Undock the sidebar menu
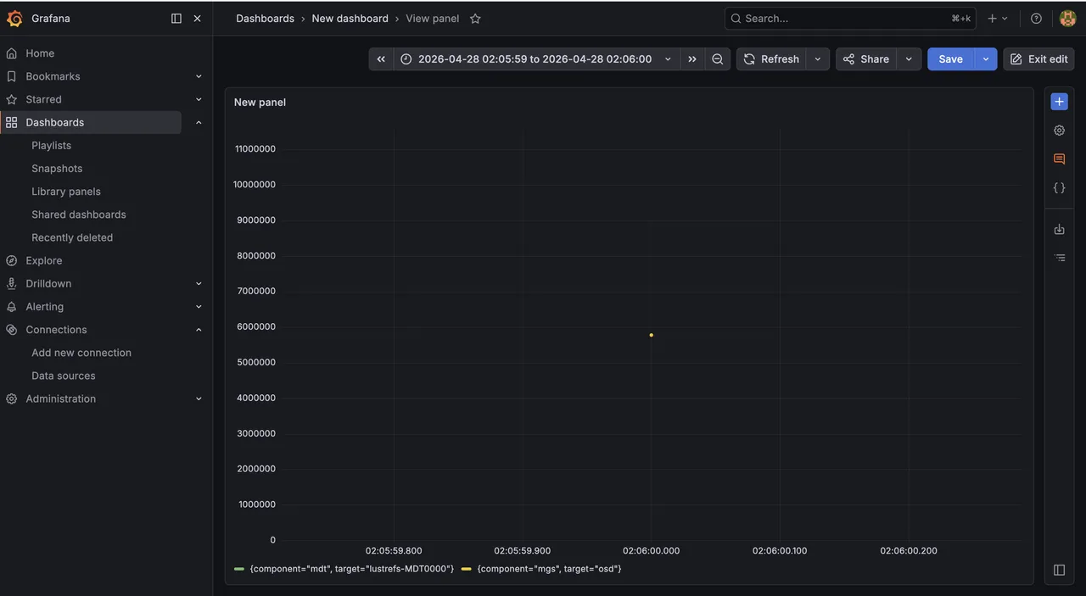This screenshot has width=1086, height=596. click(176, 18)
